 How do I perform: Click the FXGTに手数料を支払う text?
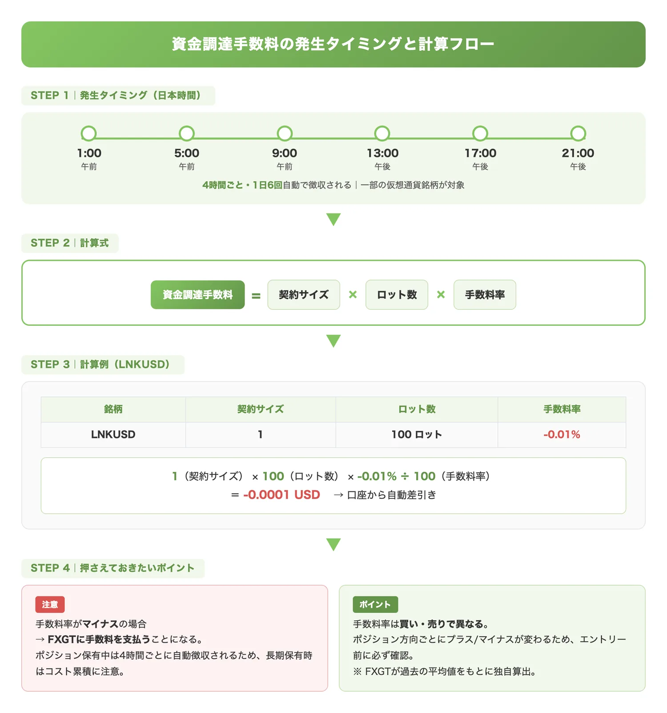(99, 640)
